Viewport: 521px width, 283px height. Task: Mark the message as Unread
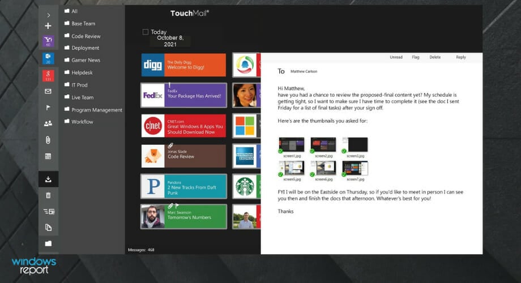coord(396,57)
